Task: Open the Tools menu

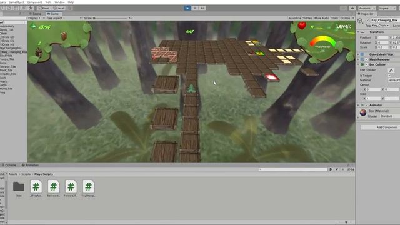Action: pyautogui.click(x=48, y=2)
